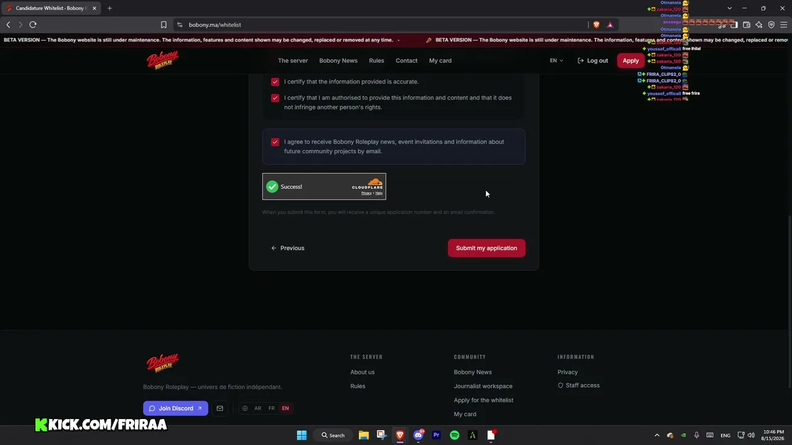
Task: Open Bobony News in navigation
Action: 338,61
